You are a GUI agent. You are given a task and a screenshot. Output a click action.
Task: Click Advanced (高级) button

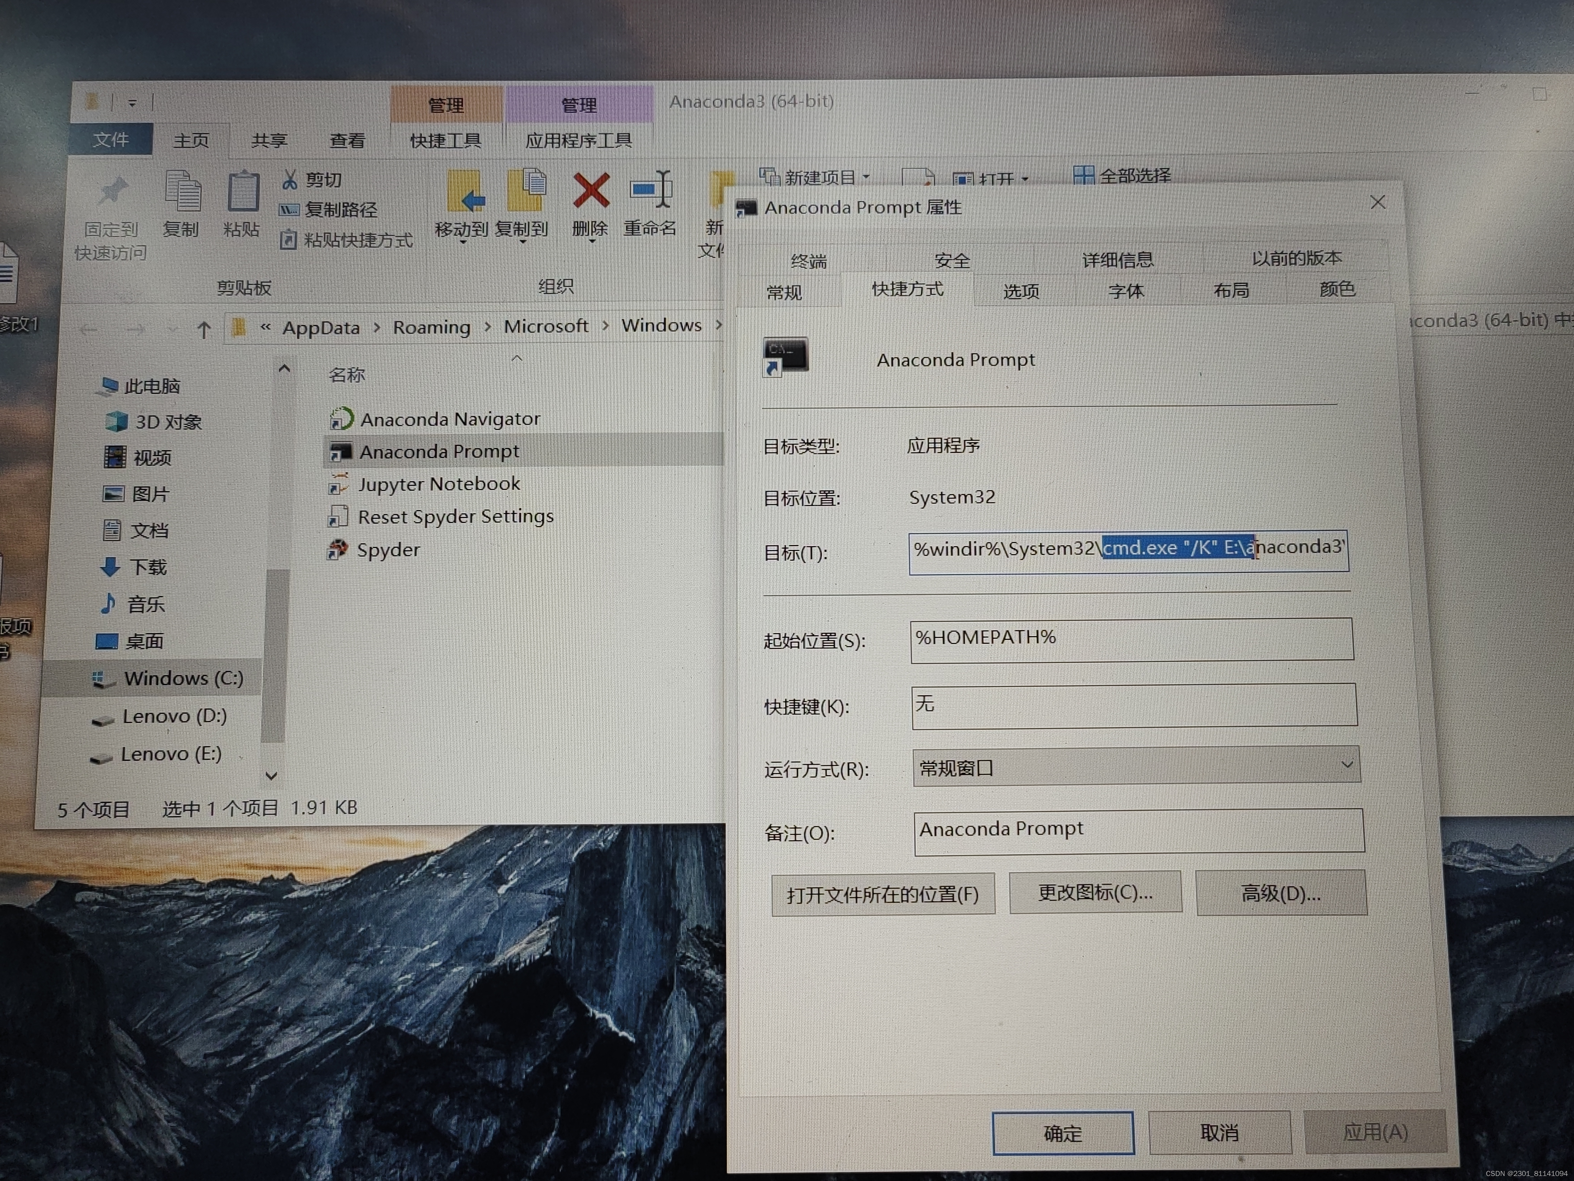[x=1281, y=892]
